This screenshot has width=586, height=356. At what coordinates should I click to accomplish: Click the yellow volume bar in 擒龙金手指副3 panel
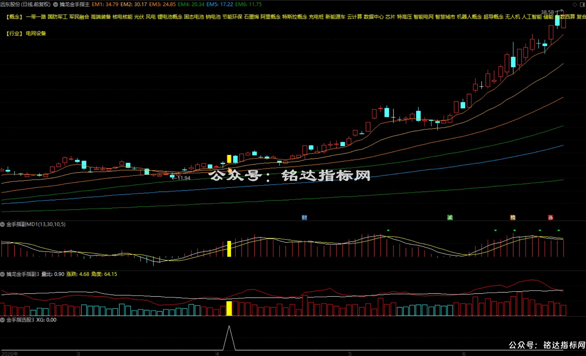pyautogui.click(x=229, y=308)
